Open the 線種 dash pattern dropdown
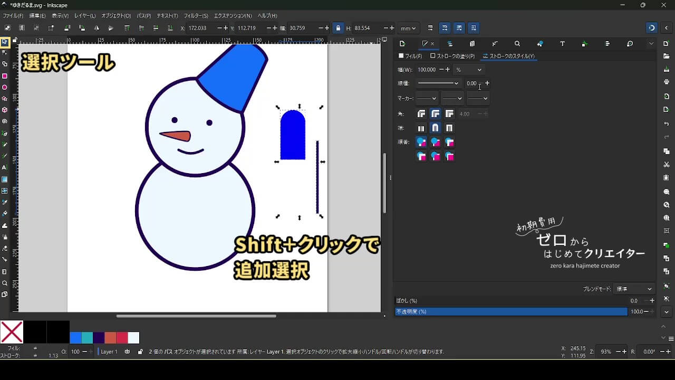Viewport: 675px width, 380px height. (x=438, y=83)
